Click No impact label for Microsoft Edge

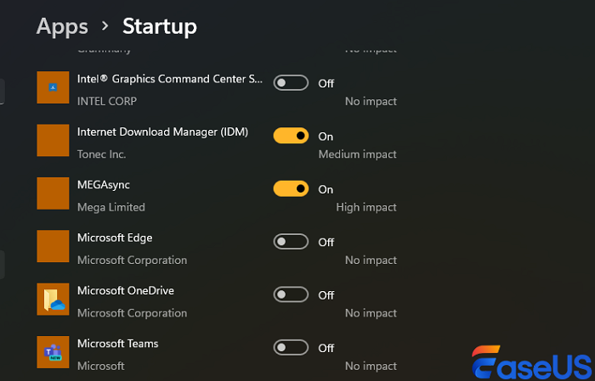[x=371, y=261]
